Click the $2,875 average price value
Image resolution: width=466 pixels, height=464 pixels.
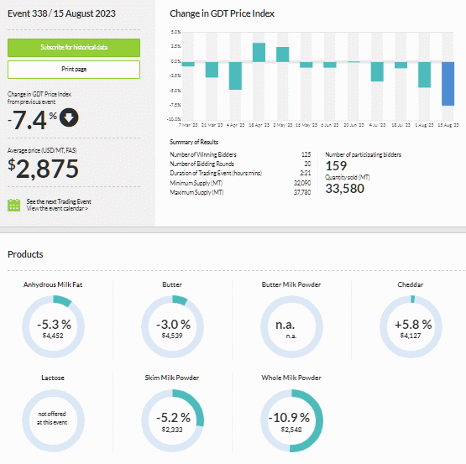pyautogui.click(x=43, y=169)
